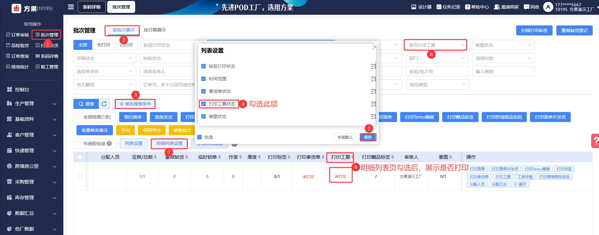Close the 列表设置 dialog with the X
This screenshot has height=235, width=599.
[374, 47]
